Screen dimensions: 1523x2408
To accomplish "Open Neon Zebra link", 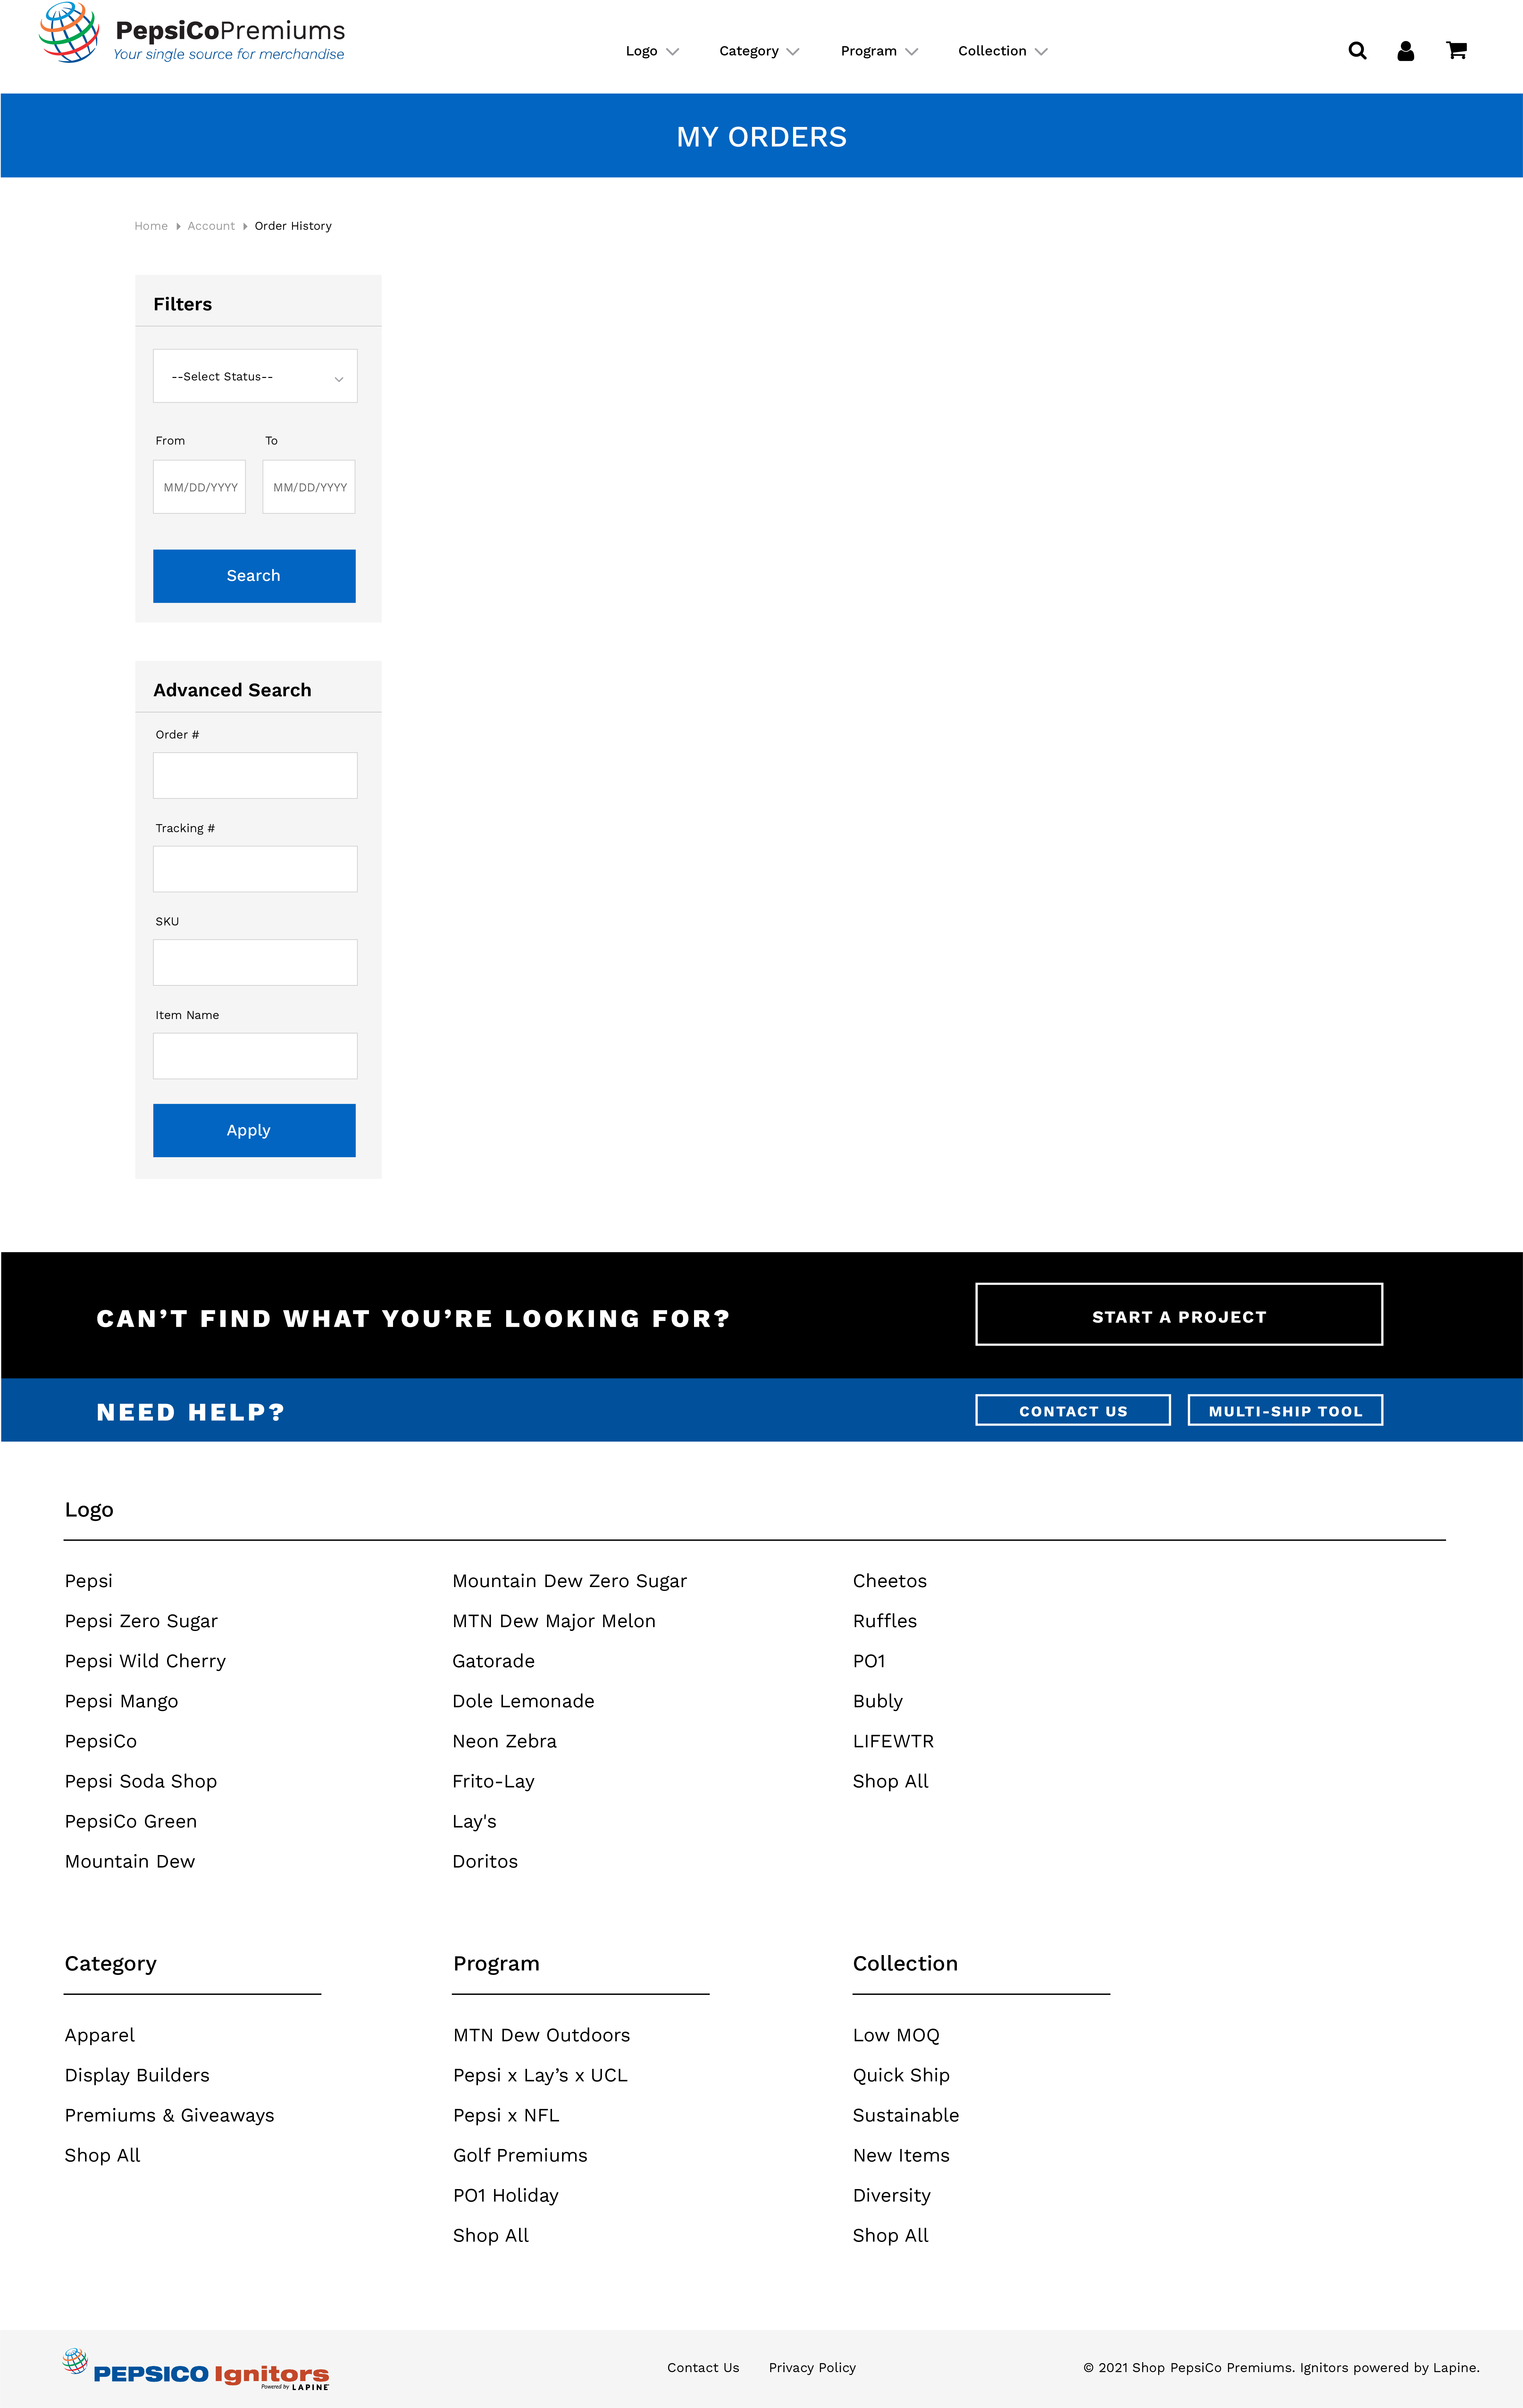I will (504, 1741).
